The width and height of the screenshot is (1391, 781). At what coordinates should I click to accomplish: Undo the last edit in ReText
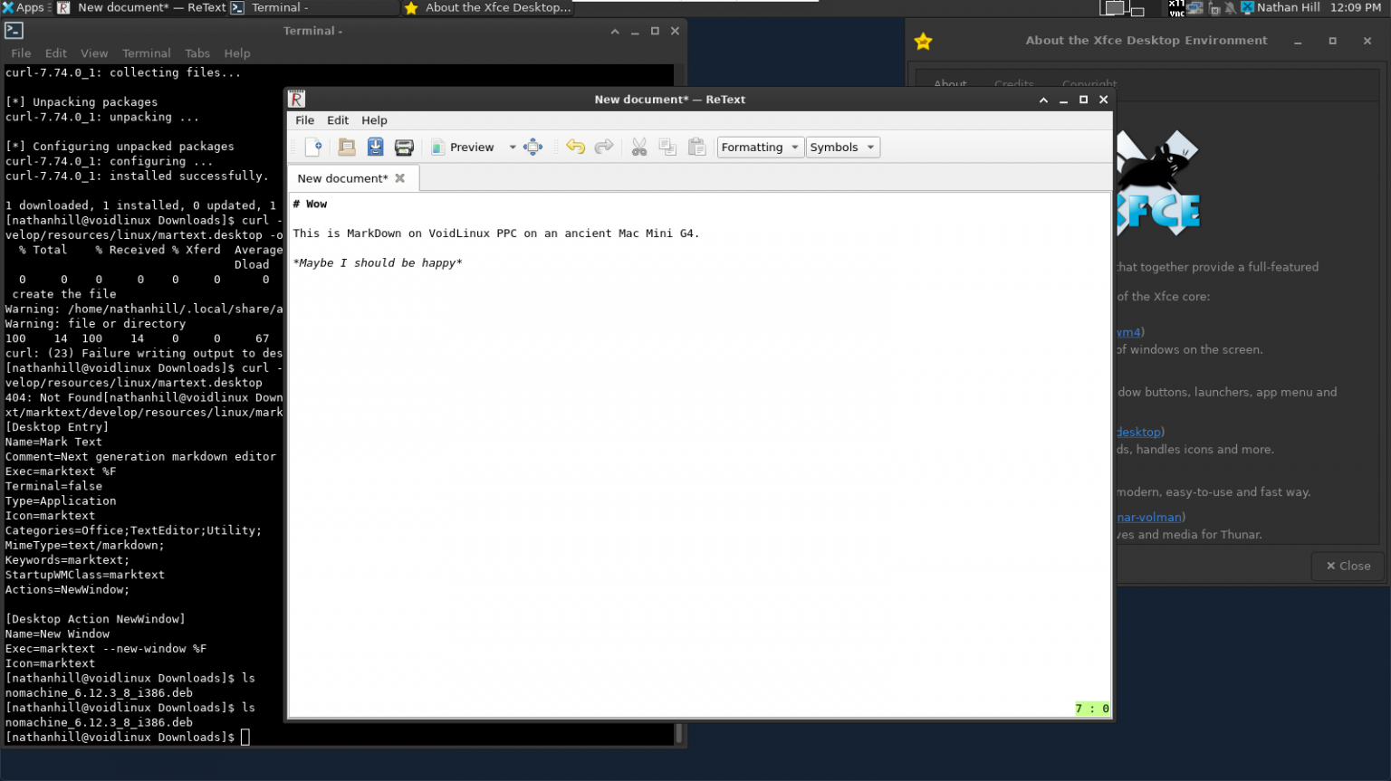(x=576, y=147)
